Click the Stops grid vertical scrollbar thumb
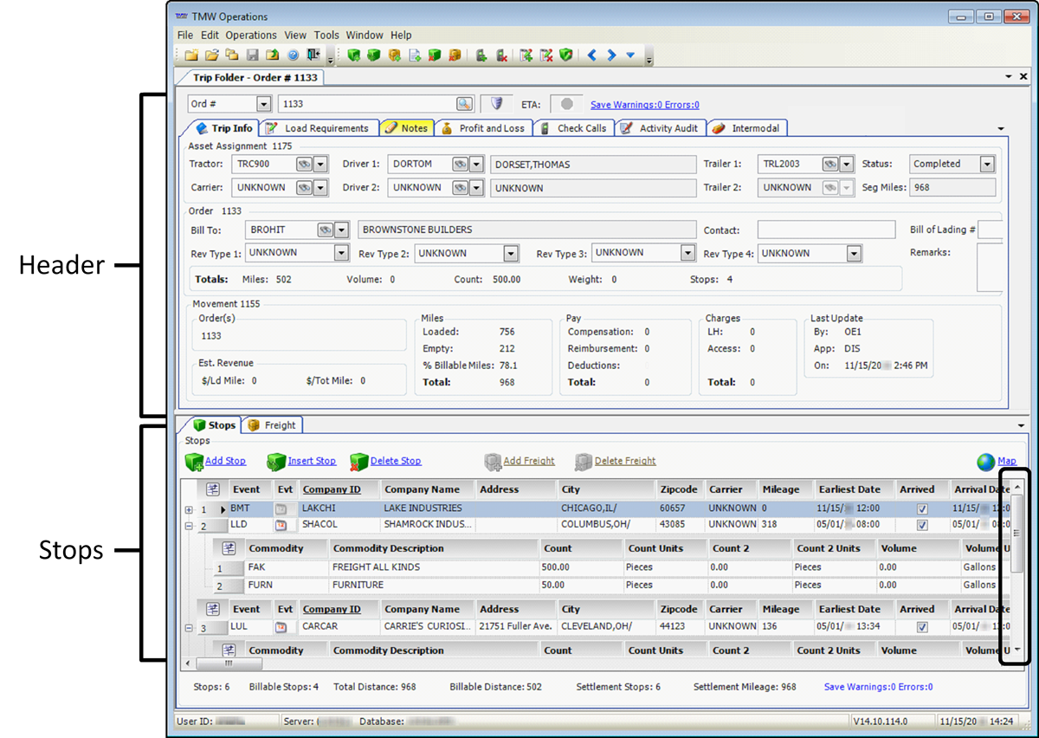The image size is (1039, 738). pyautogui.click(x=1018, y=533)
